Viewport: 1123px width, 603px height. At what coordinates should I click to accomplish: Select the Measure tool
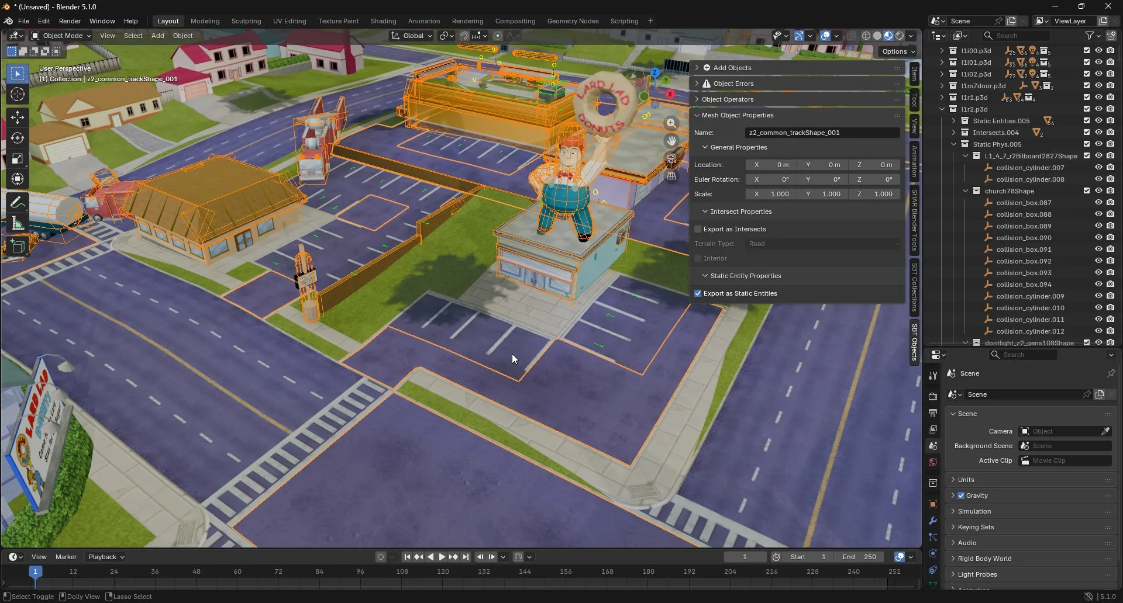(18, 223)
